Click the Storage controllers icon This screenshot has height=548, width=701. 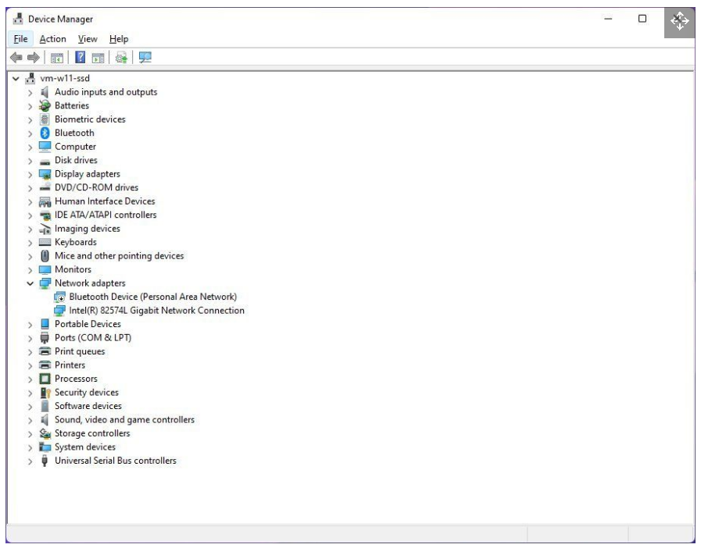click(x=45, y=433)
